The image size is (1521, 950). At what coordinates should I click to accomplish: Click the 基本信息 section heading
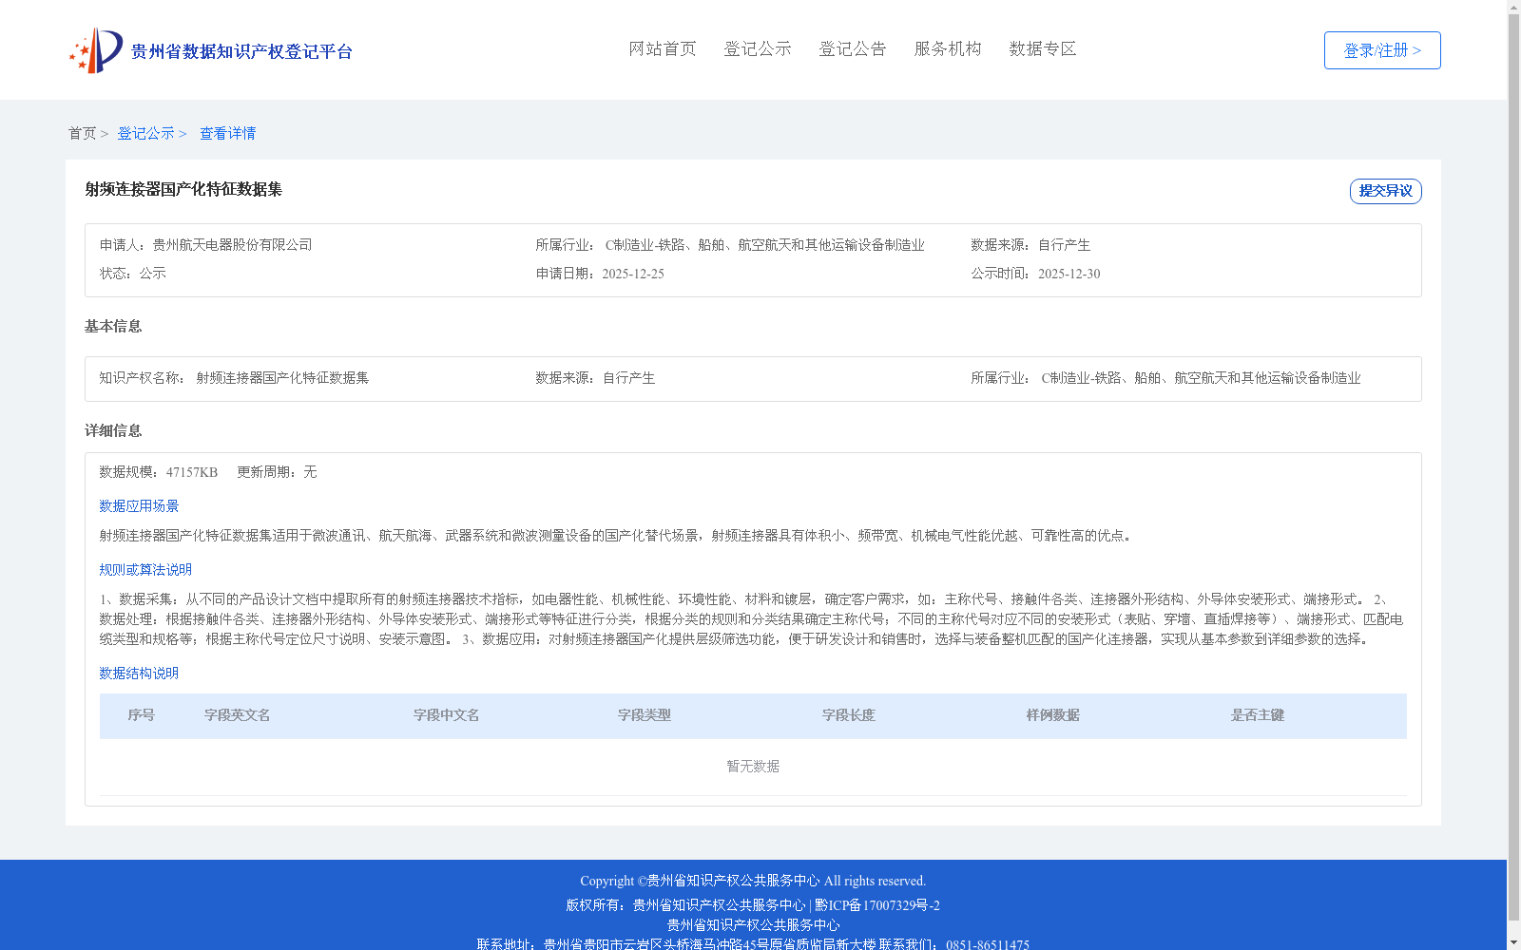pyautogui.click(x=113, y=327)
